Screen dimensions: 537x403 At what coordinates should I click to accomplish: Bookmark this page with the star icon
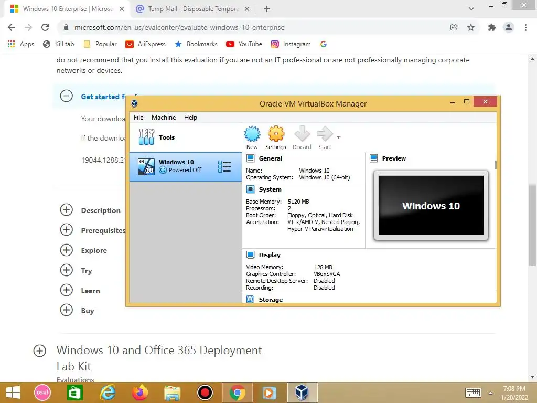[x=471, y=27]
